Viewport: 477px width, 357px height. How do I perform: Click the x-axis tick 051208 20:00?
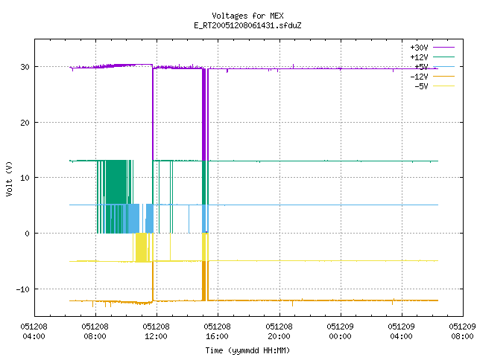click(279, 332)
